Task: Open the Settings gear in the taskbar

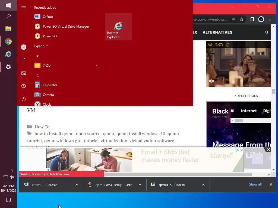Action: pos(8,67)
